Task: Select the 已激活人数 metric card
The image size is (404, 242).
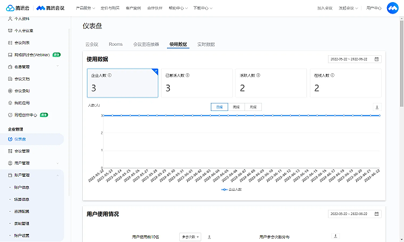Action: pos(197,83)
